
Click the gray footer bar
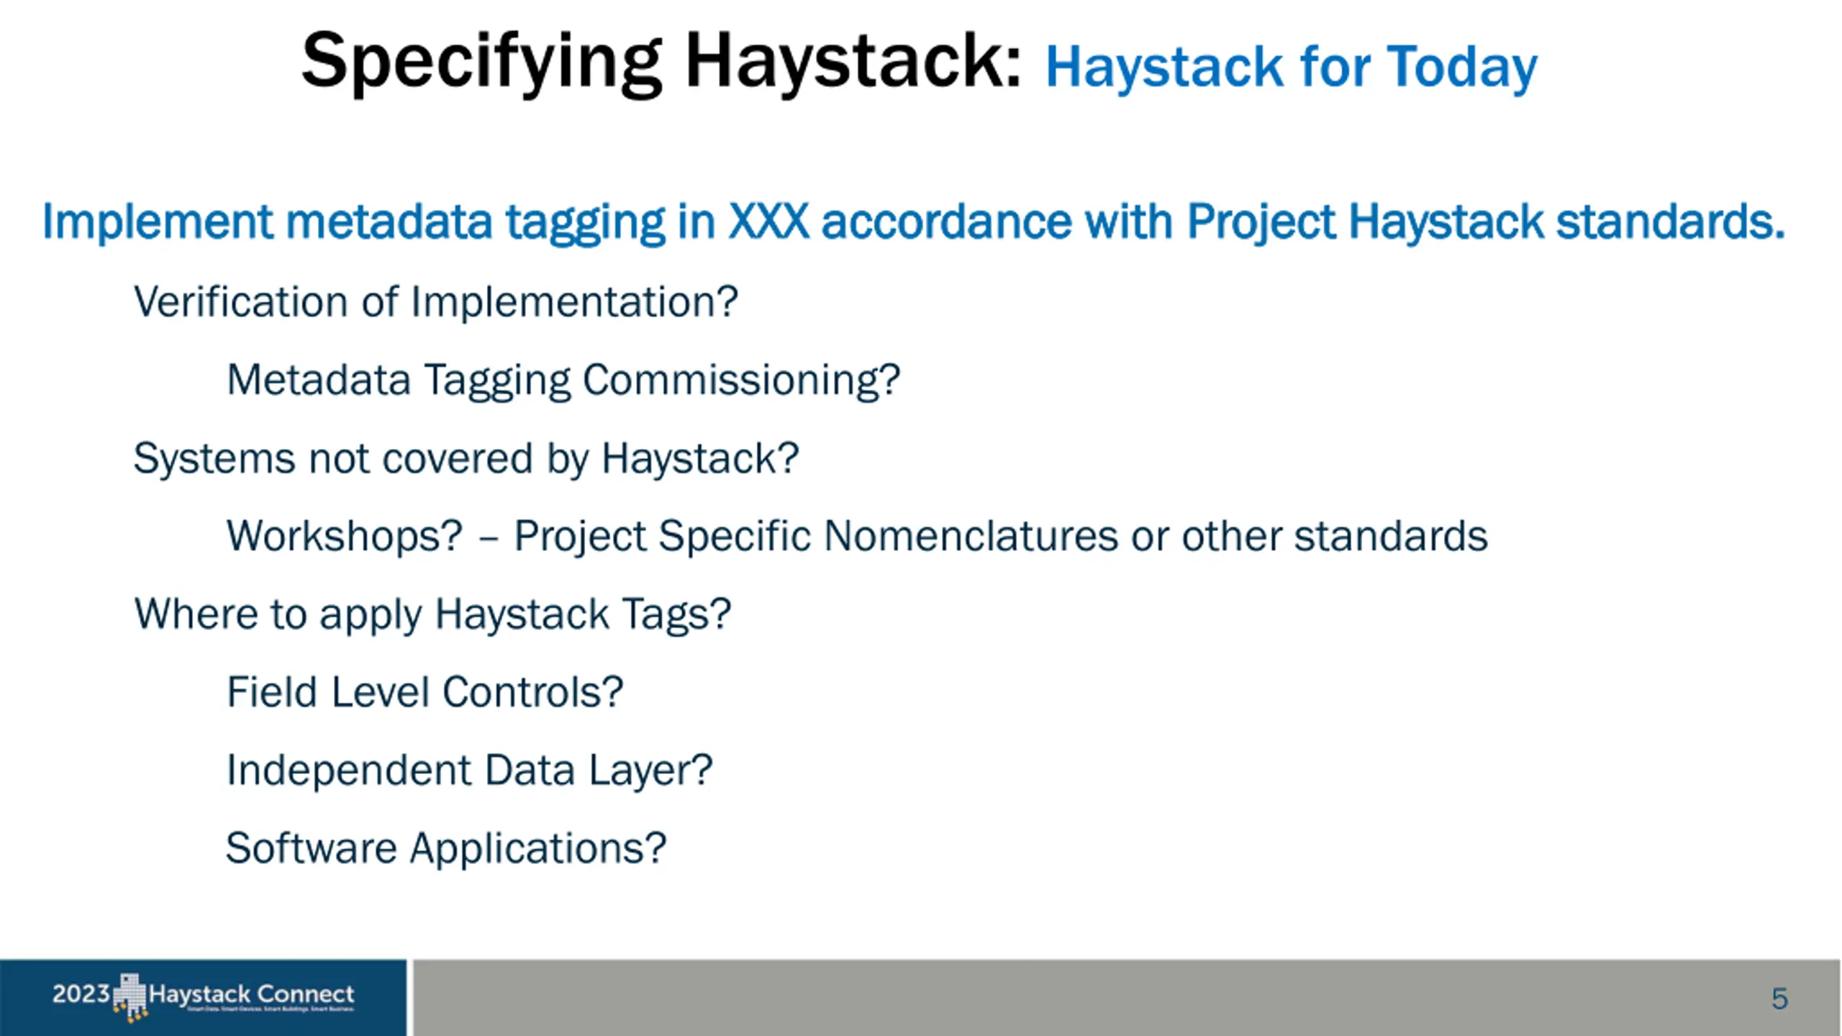coord(1126,997)
